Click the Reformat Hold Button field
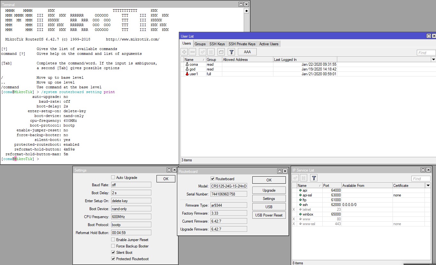The height and width of the screenshot is (265, 436). [x=131, y=232]
